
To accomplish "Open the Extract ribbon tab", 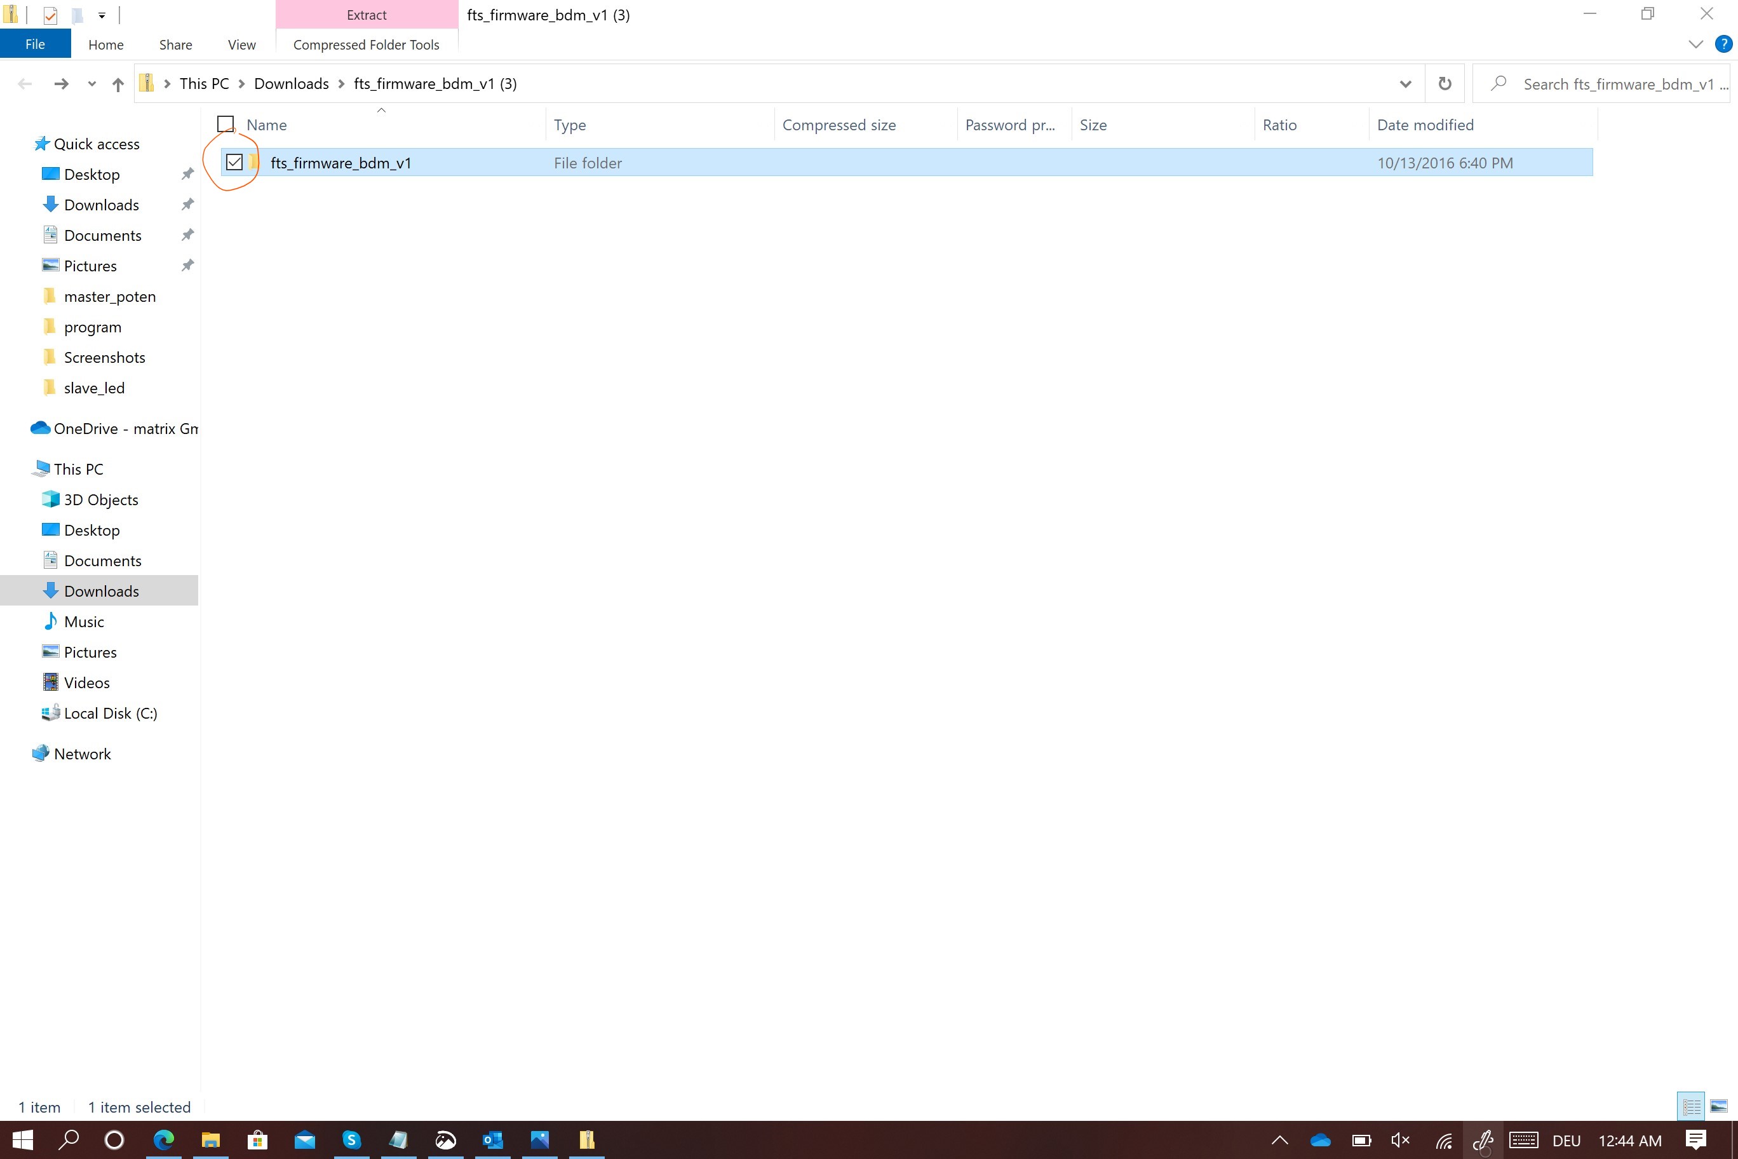I will point(367,15).
